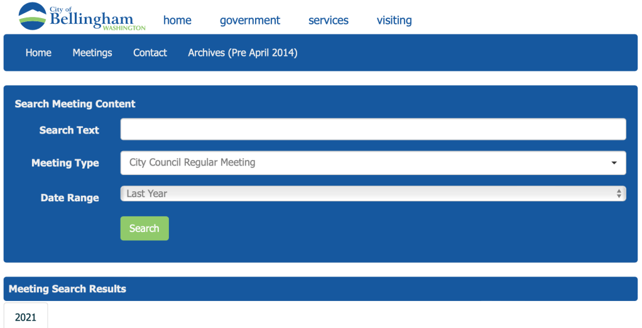The image size is (642, 328).
Task: Expand the Meeting Type dropdown caret
Action: point(614,163)
